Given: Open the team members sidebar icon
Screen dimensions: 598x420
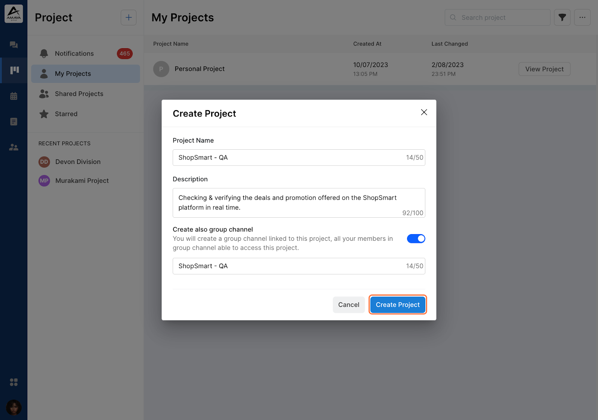Looking at the screenshot, I should click(x=14, y=147).
